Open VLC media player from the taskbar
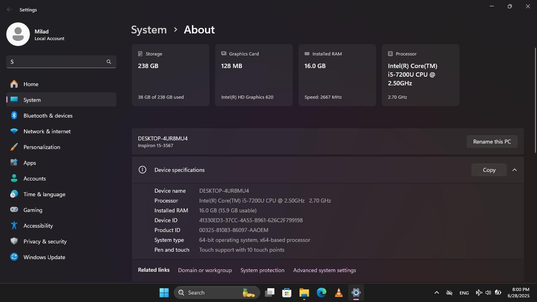Viewport: 537px width, 302px height. pyautogui.click(x=339, y=293)
